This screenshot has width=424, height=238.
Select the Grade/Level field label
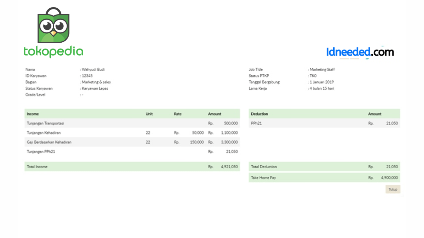pos(35,95)
